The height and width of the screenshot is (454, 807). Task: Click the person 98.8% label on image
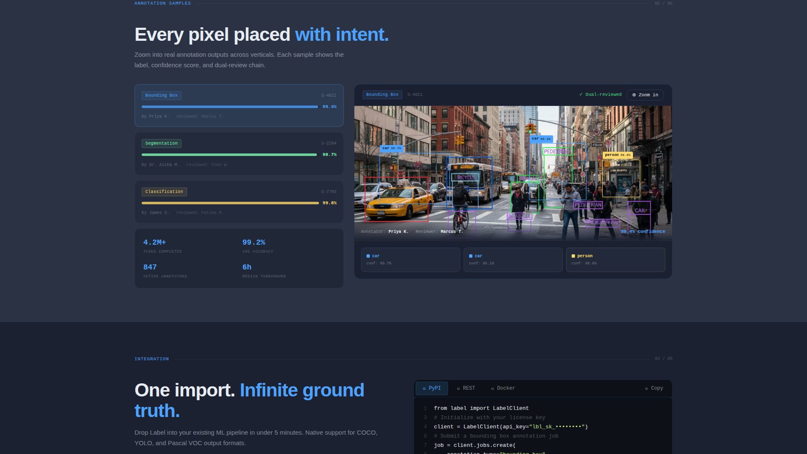(617, 155)
